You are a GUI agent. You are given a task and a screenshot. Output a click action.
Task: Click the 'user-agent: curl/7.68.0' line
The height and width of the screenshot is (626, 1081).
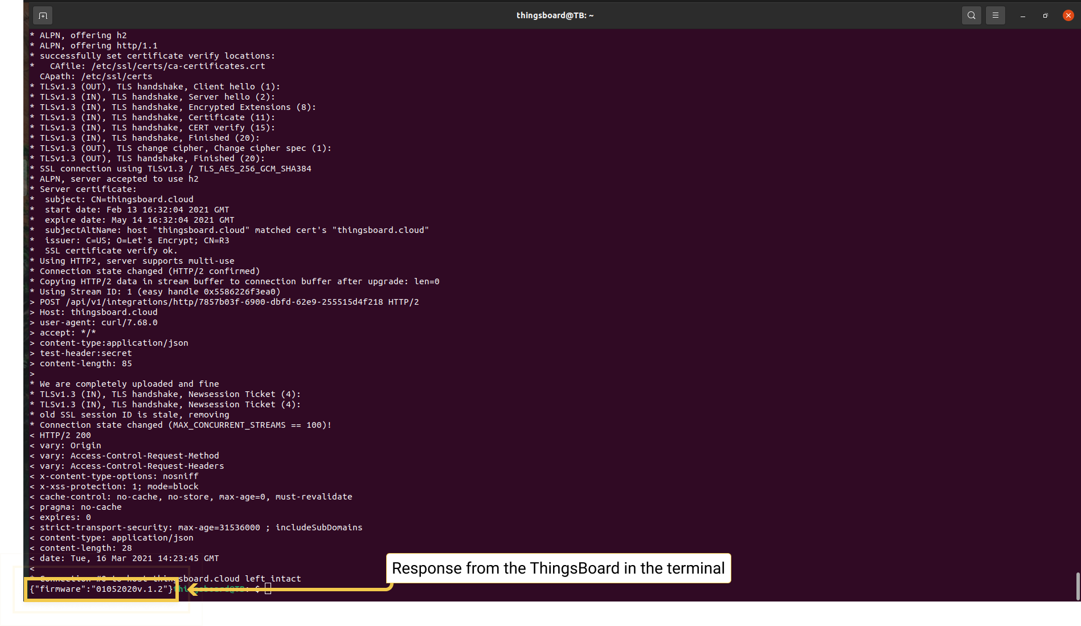click(x=94, y=322)
